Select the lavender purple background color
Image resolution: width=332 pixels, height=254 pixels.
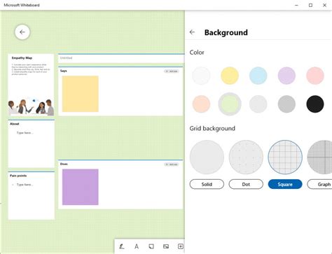coord(286,76)
